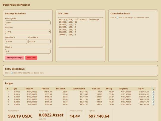Click the 0.0822 Asset position size value
Screen dimensions: 161x121
(51, 115)
